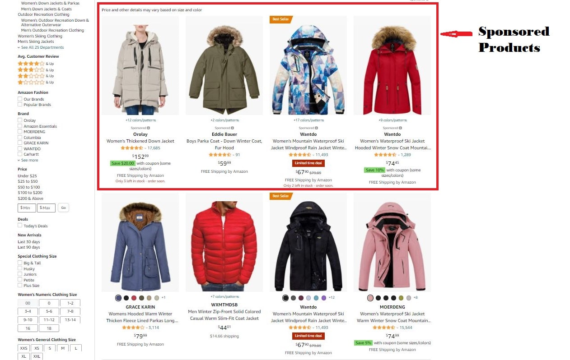Click Sponsored info icon under Orolay jacket
The width and height of the screenshot is (570, 360).
148,128
